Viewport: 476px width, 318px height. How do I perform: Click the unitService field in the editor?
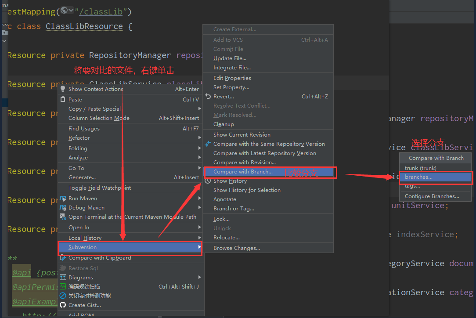coord(418,206)
